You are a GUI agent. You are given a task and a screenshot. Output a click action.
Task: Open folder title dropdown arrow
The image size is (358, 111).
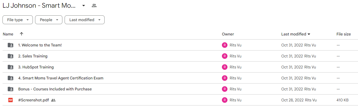click(x=84, y=5)
